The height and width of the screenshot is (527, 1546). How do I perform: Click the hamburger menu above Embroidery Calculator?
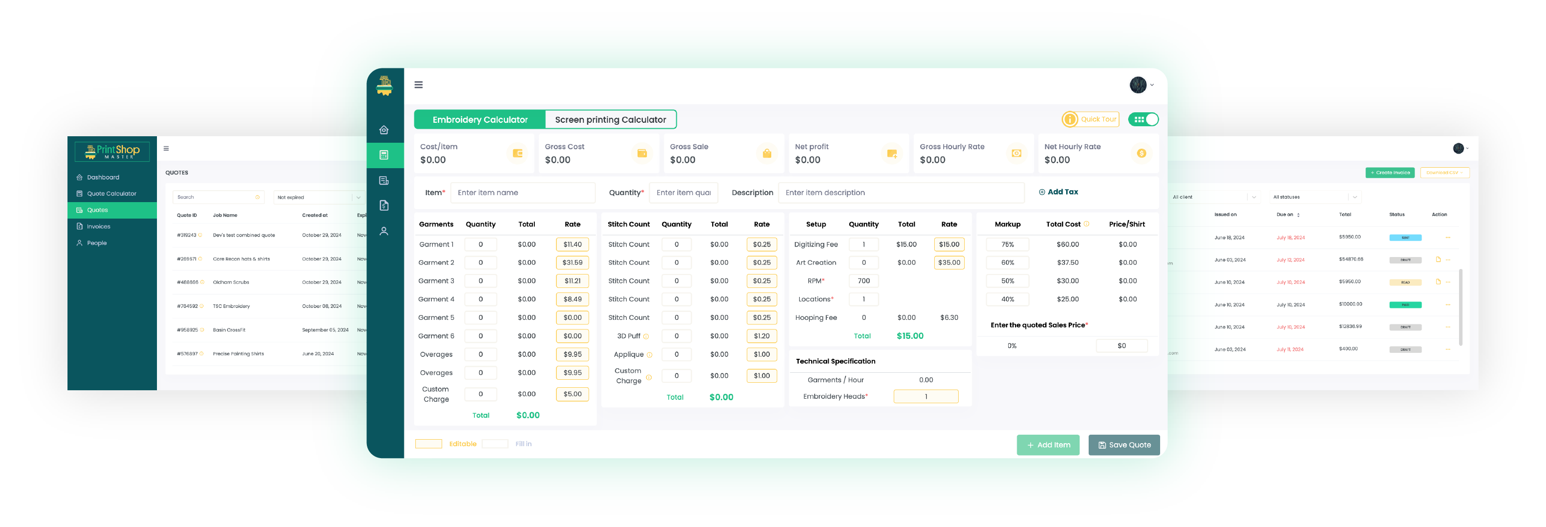pos(418,85)
